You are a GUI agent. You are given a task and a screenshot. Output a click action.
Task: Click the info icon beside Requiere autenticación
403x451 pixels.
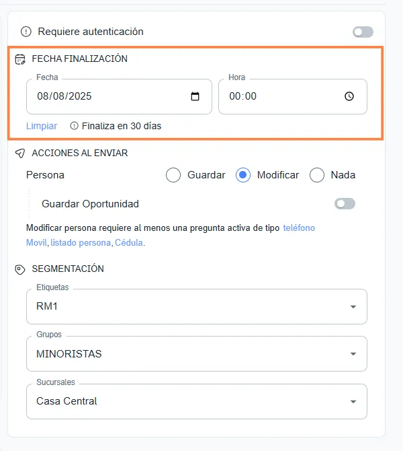pos(26,32)
